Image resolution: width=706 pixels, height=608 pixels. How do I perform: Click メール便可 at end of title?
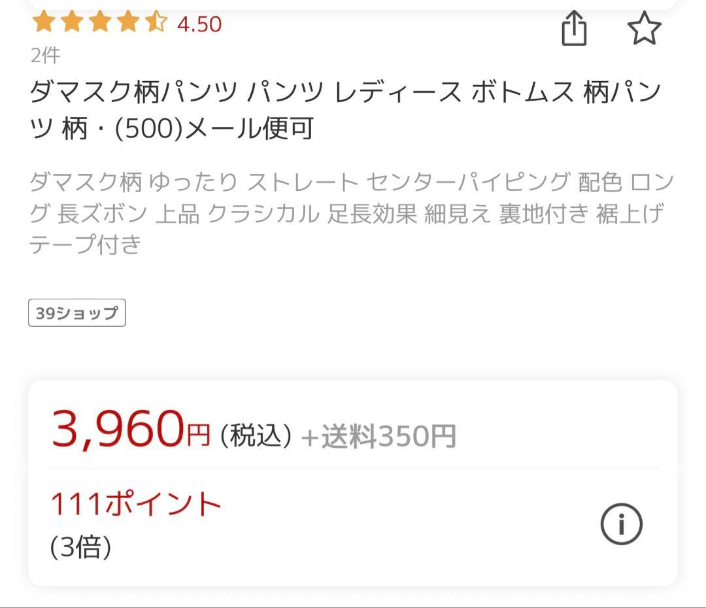click(250, 129)
